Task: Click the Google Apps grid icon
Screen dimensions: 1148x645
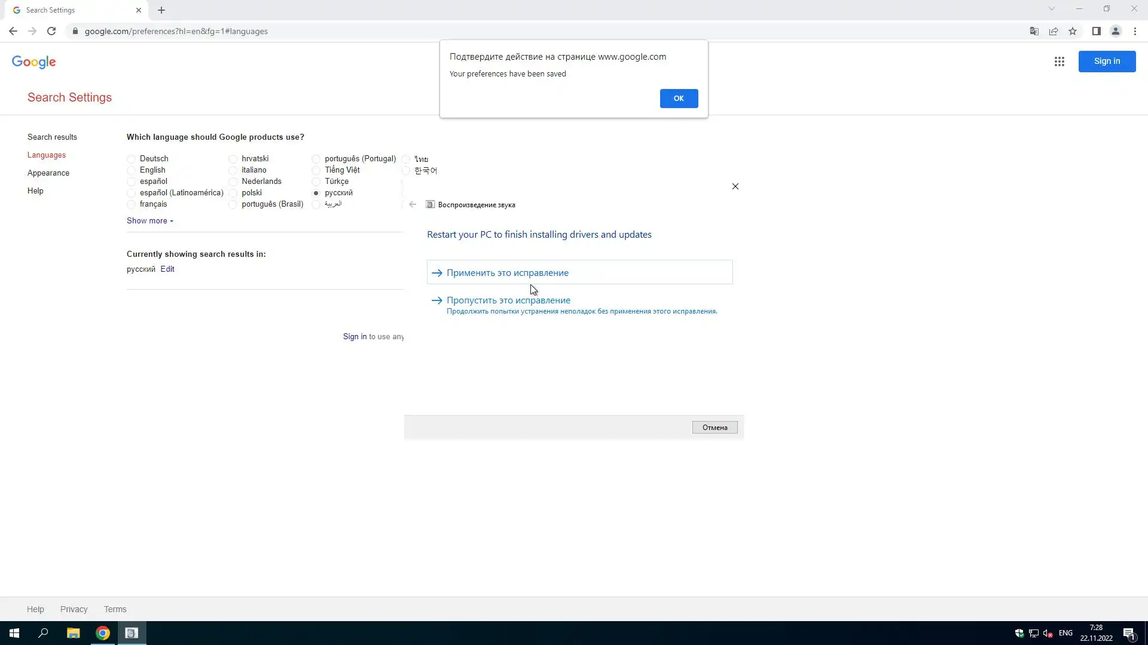Action: [x=1059, y=62]
